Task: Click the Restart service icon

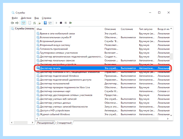Action: tap(70, 23)
